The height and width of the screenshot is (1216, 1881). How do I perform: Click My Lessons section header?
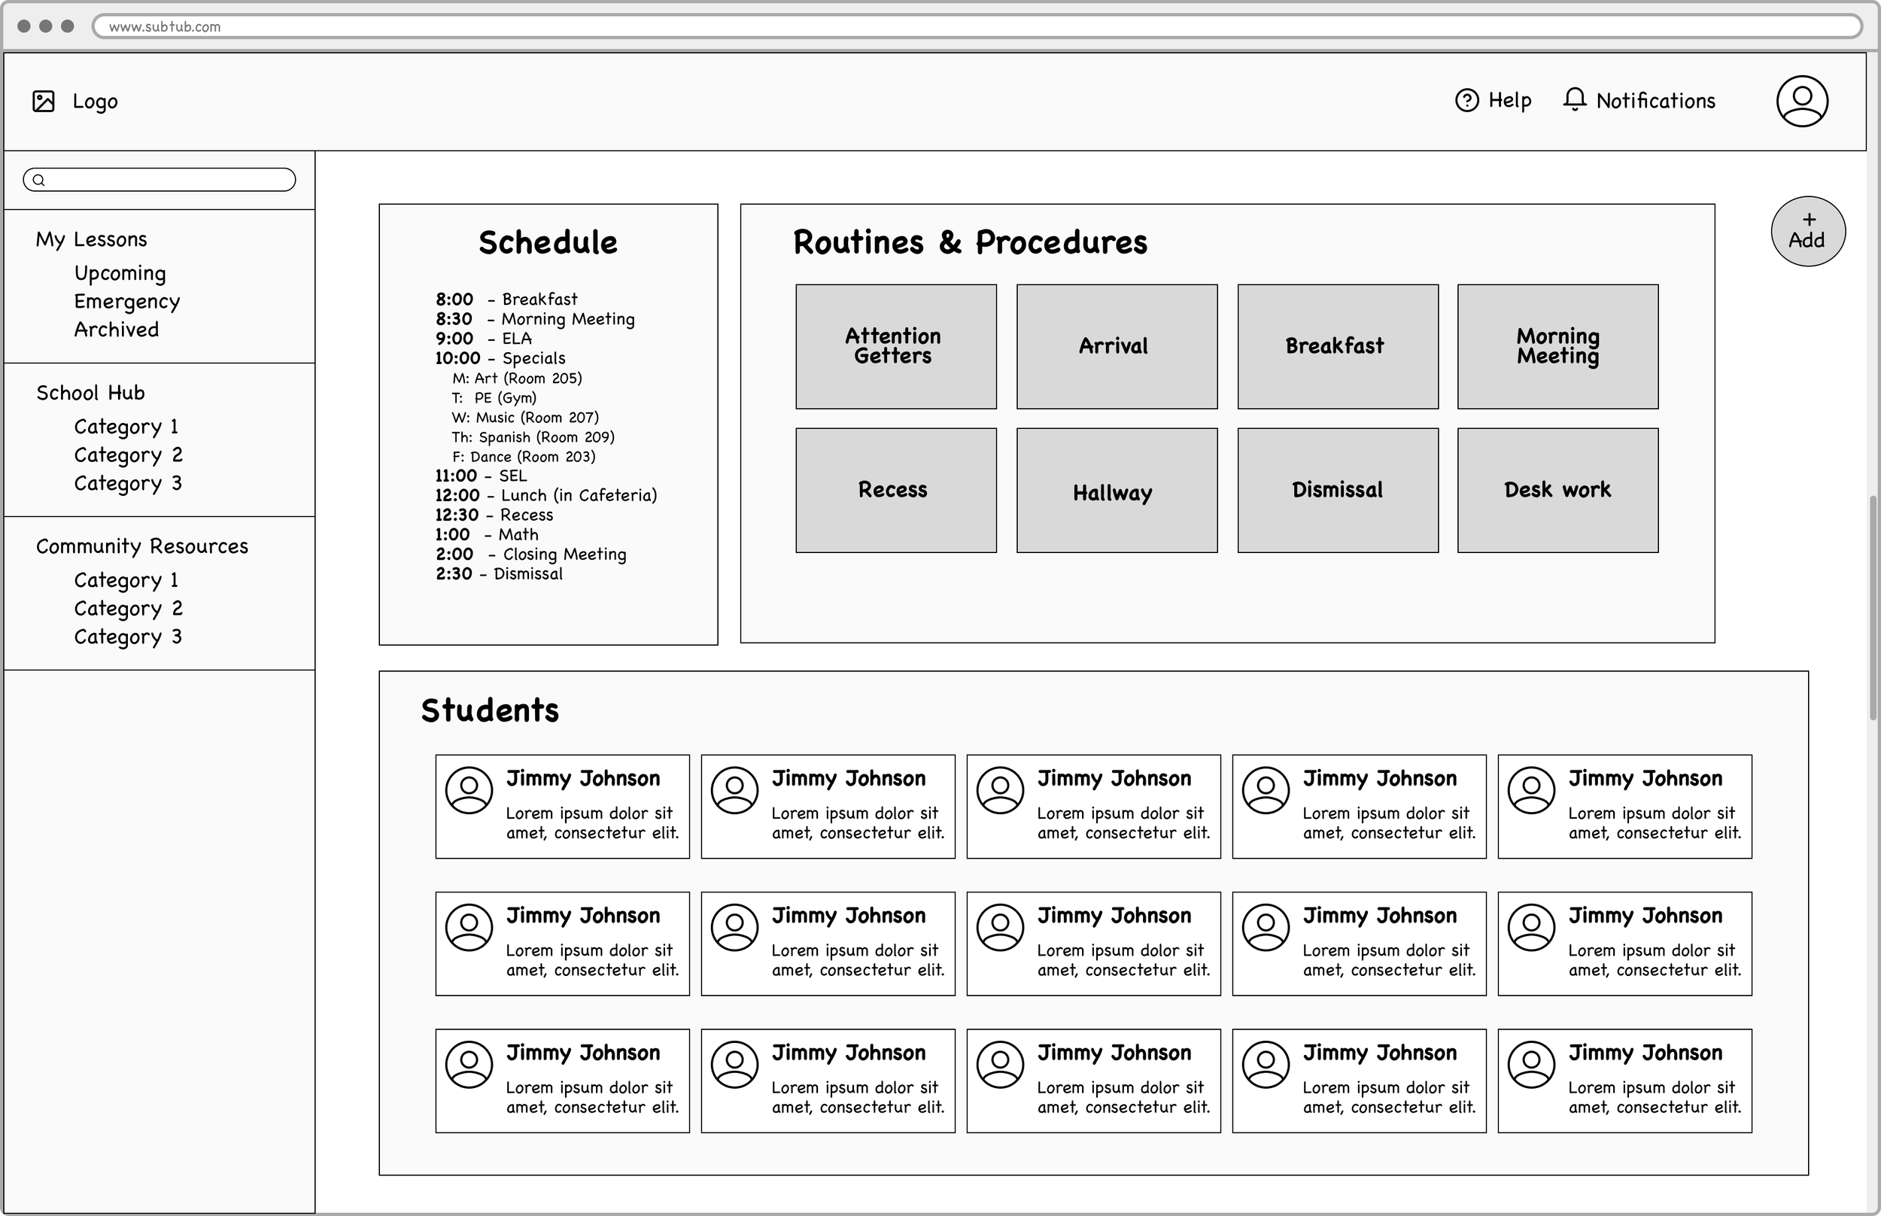[92, 239]
